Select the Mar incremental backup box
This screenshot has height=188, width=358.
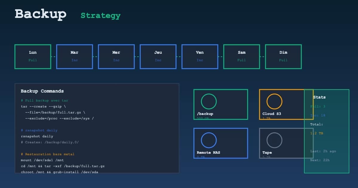click(x=75, y=57)
